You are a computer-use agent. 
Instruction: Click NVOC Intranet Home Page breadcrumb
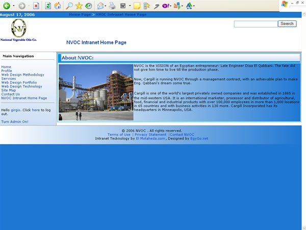[121, 14]
